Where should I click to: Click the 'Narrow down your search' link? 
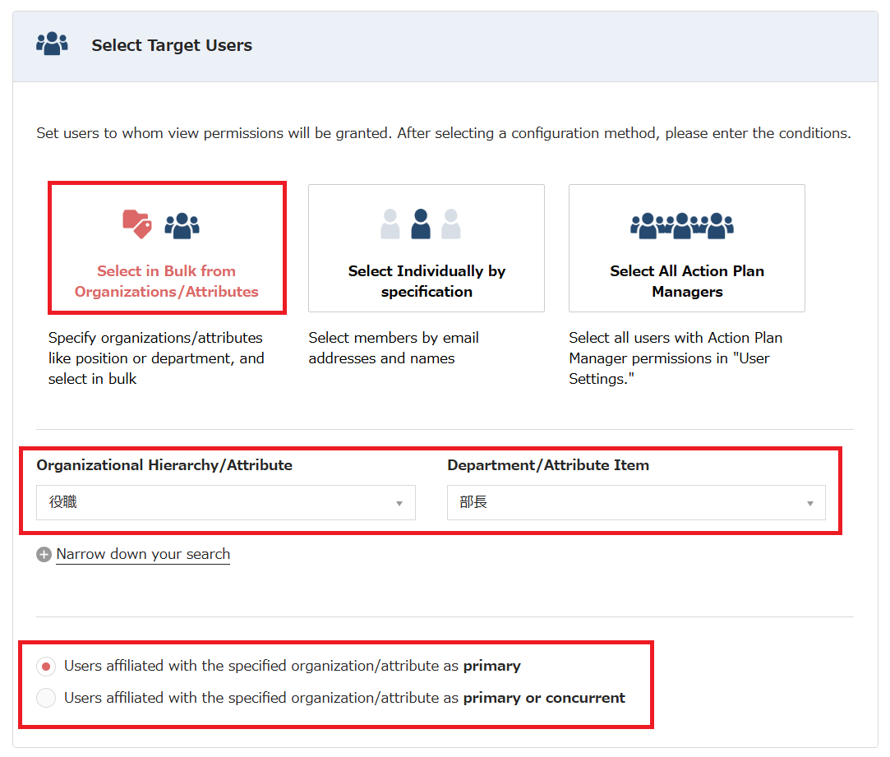[x=143, y=554]
